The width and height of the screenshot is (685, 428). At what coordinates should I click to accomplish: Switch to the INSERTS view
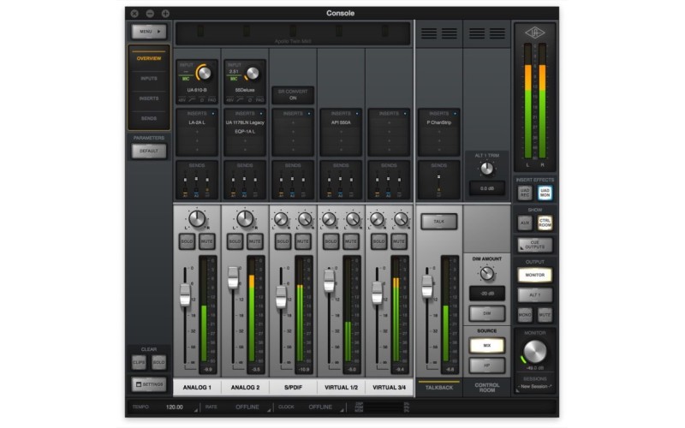point(149,98)
